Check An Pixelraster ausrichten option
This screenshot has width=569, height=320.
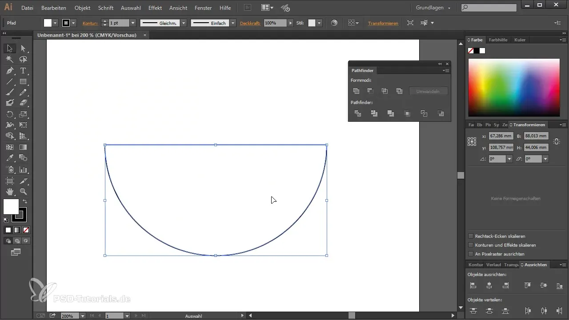471,254
